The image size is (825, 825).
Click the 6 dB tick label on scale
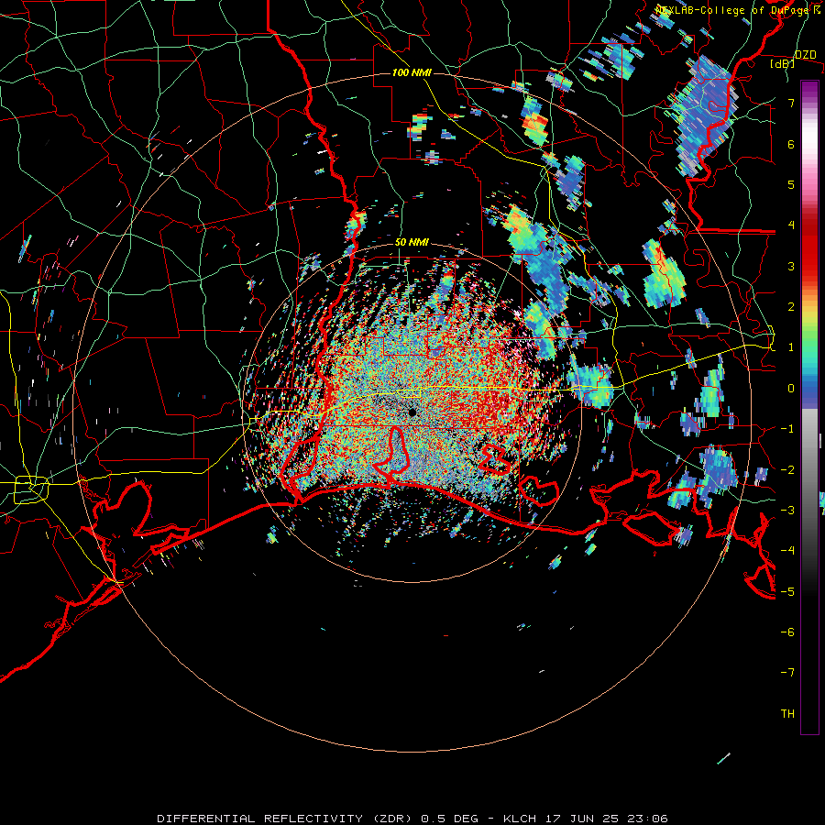(791, 144)
